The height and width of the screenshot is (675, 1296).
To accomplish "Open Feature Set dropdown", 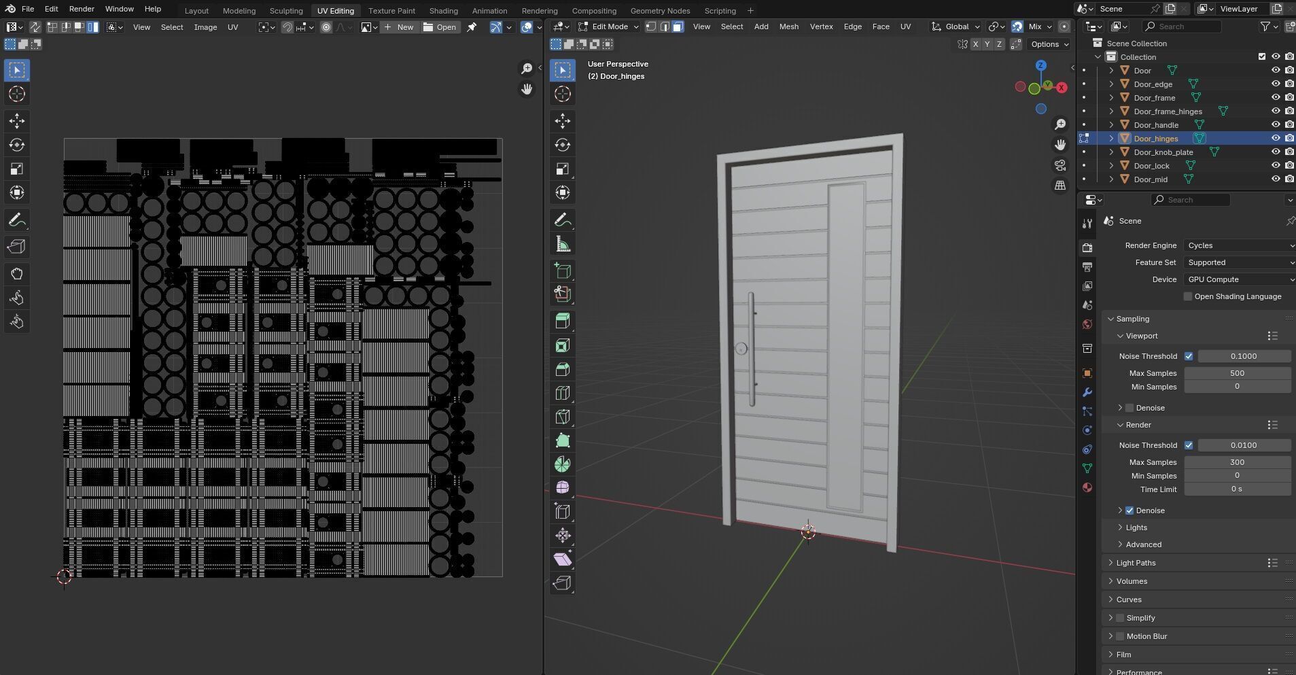I will [x=1240, y=262].
